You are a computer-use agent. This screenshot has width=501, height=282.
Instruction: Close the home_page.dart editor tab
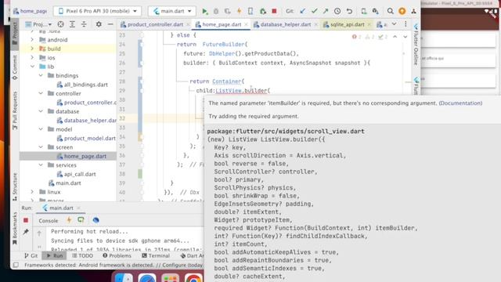(246, 24)
